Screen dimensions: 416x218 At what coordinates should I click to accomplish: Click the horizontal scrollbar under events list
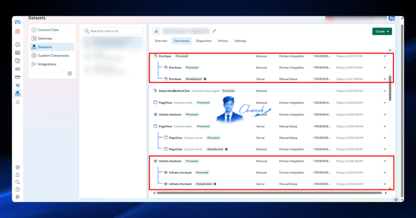pyautogui.click(x=269, y=193)
